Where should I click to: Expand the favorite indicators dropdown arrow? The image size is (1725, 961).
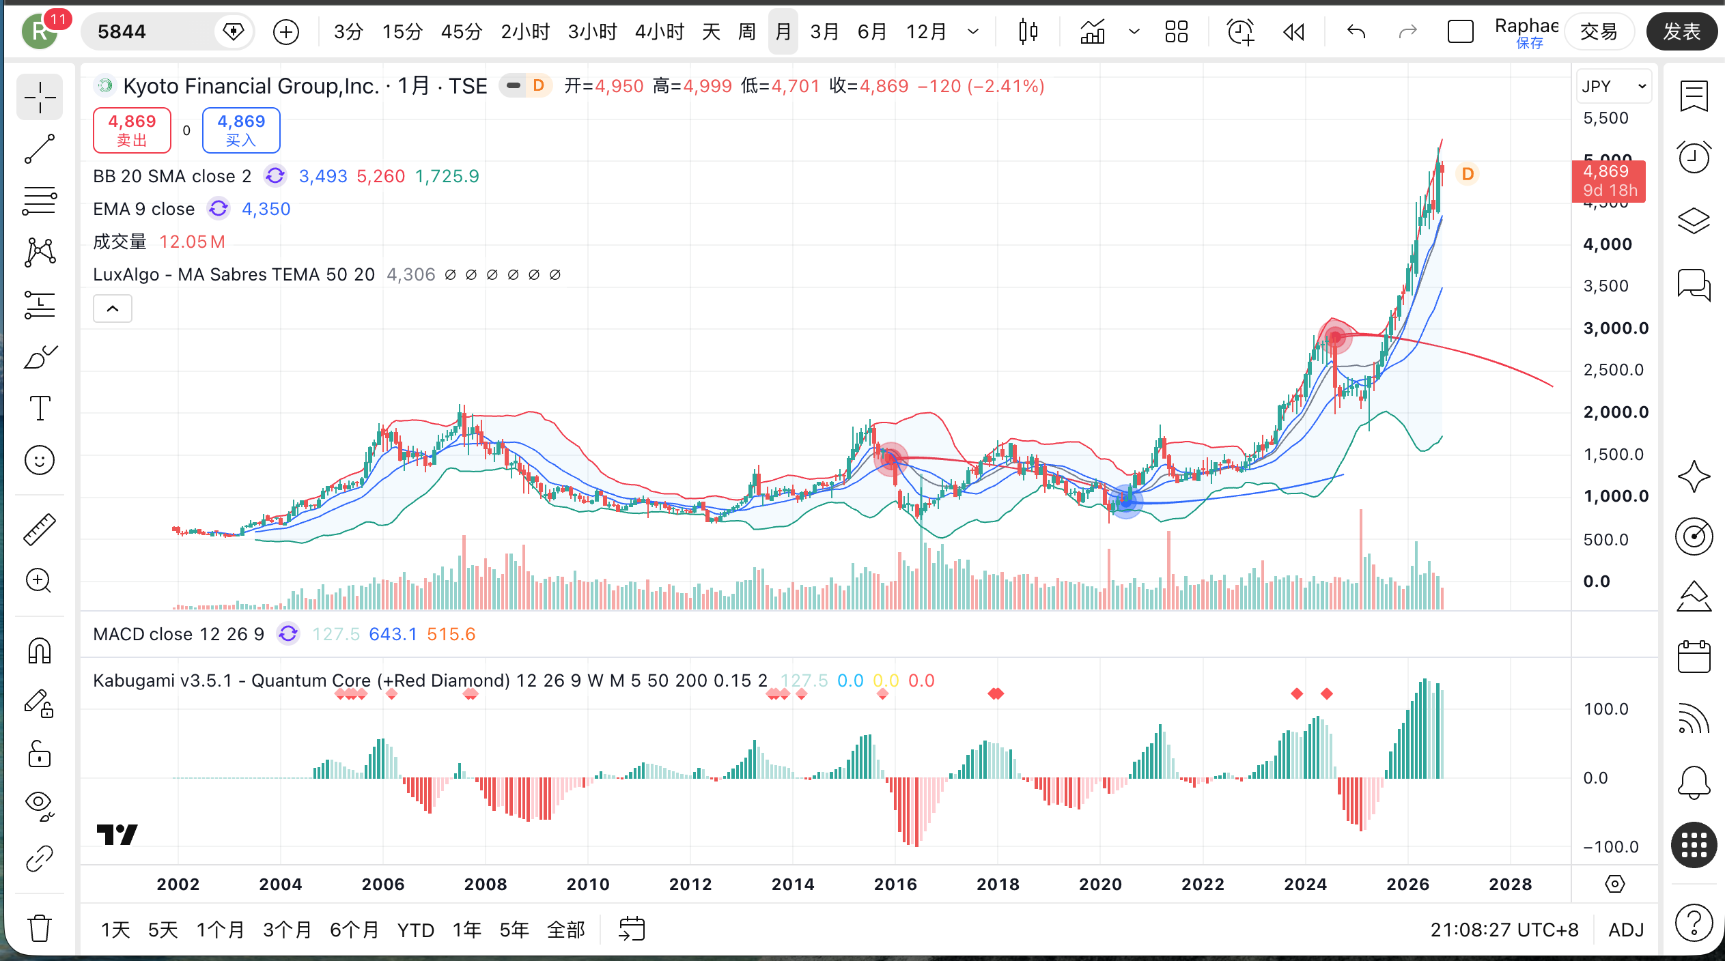(1134, 31)
